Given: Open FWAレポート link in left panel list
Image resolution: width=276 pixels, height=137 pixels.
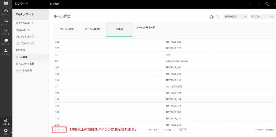Looking at the screenshot, I should pyautogui.click(x=23, y=30).
